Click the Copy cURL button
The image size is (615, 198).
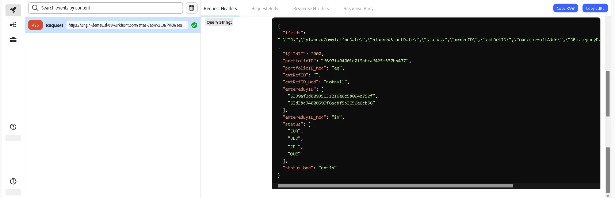[595, 8]
